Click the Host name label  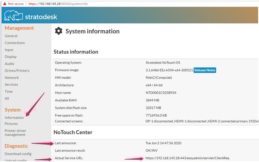coord(63,93)
